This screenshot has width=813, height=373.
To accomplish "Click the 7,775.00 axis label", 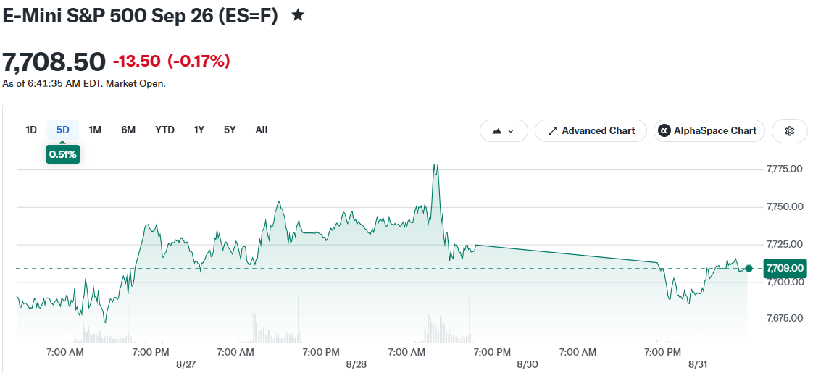I will (785, 169).
